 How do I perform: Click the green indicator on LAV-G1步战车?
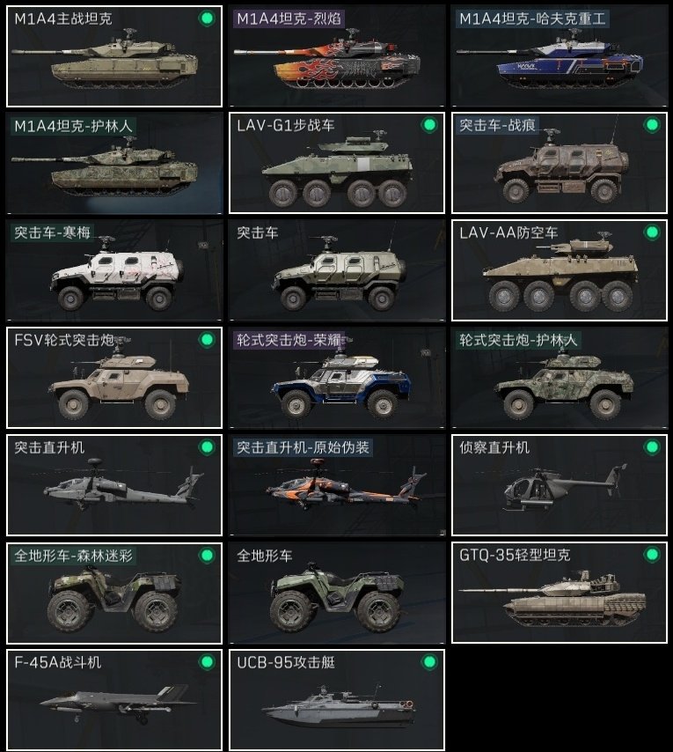[x=429, y=125]
